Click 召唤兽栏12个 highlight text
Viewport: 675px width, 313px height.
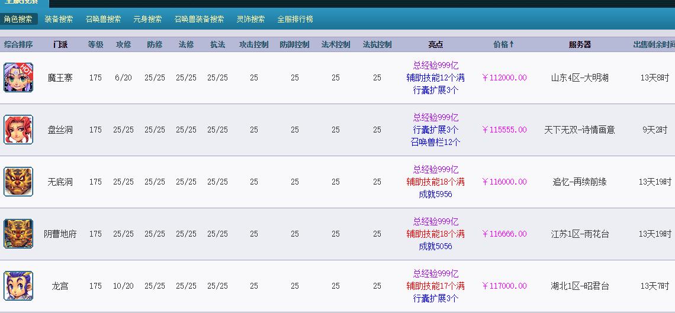coord(436,143)
